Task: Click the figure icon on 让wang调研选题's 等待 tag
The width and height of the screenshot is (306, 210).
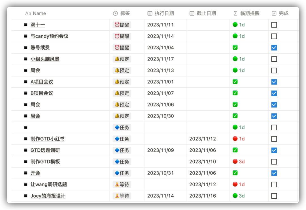Action: click(x=117, y=184)
